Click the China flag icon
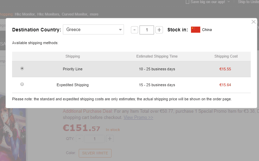Screen dimensions: 259x161 pos(195,30)
